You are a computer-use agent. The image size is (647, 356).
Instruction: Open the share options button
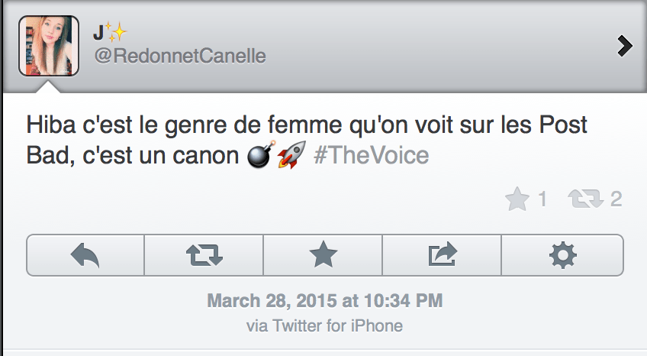(x=442, y=254)
